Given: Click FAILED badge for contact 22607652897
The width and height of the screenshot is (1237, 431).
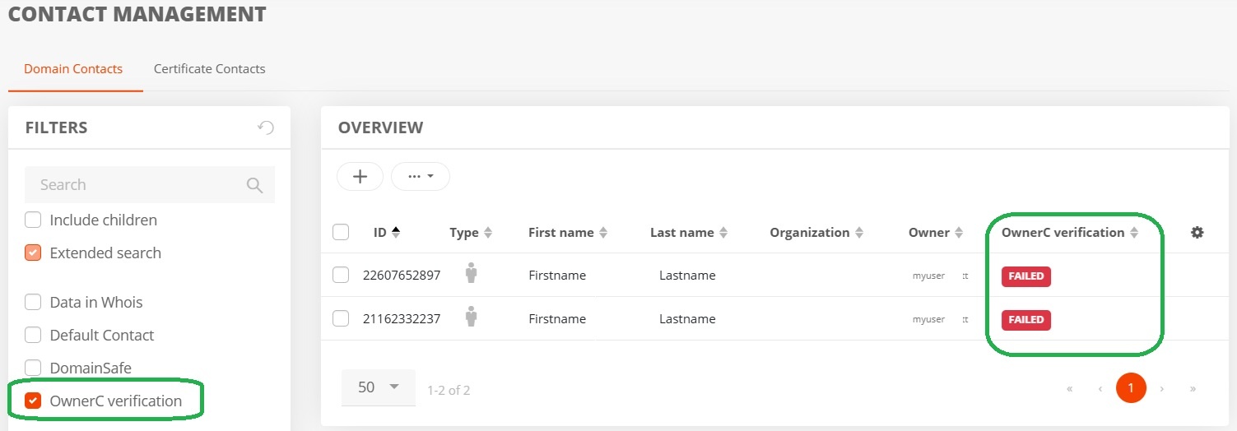Looking at the screenshot, I should coord(1026,276).
